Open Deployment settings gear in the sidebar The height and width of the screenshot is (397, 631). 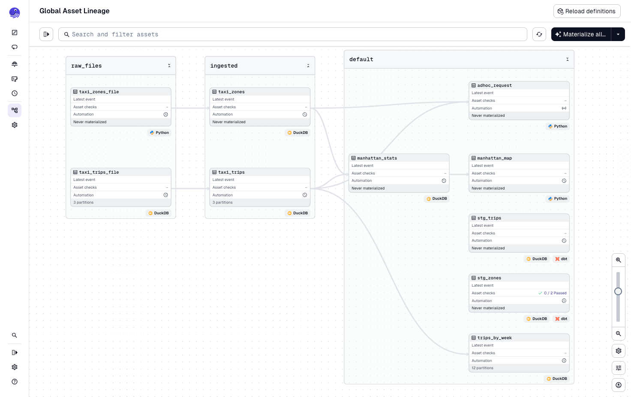point(15,125)
